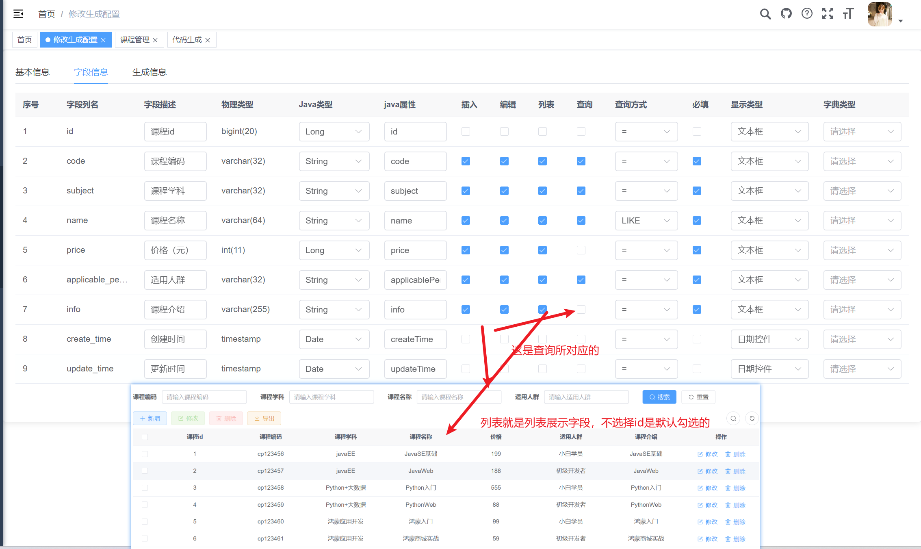Open the font size adjustment icon

(x=848, y=14)
